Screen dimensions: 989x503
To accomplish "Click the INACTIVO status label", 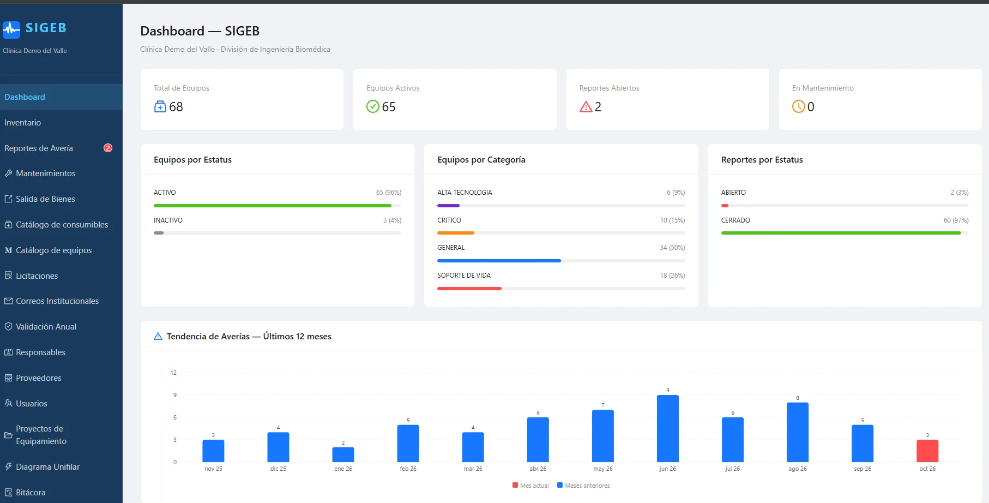I will (168, 220).
